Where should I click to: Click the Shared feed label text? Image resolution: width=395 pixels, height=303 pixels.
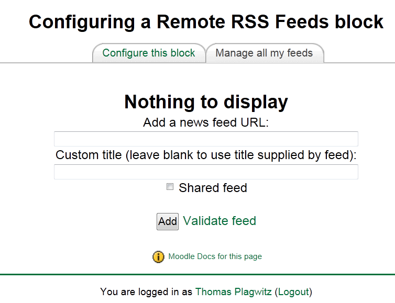click(x=213, y=188)
